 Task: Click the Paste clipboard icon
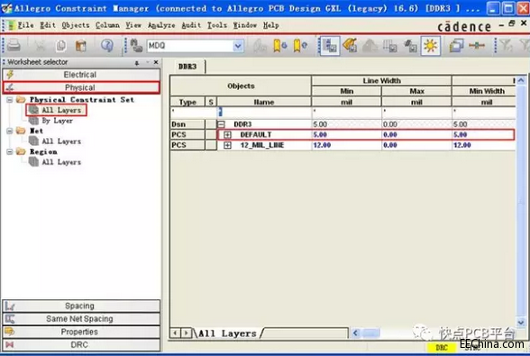click(81, 46)
